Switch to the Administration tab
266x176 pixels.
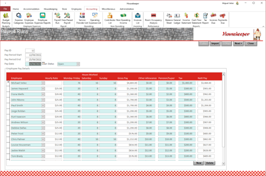point(127,9)
